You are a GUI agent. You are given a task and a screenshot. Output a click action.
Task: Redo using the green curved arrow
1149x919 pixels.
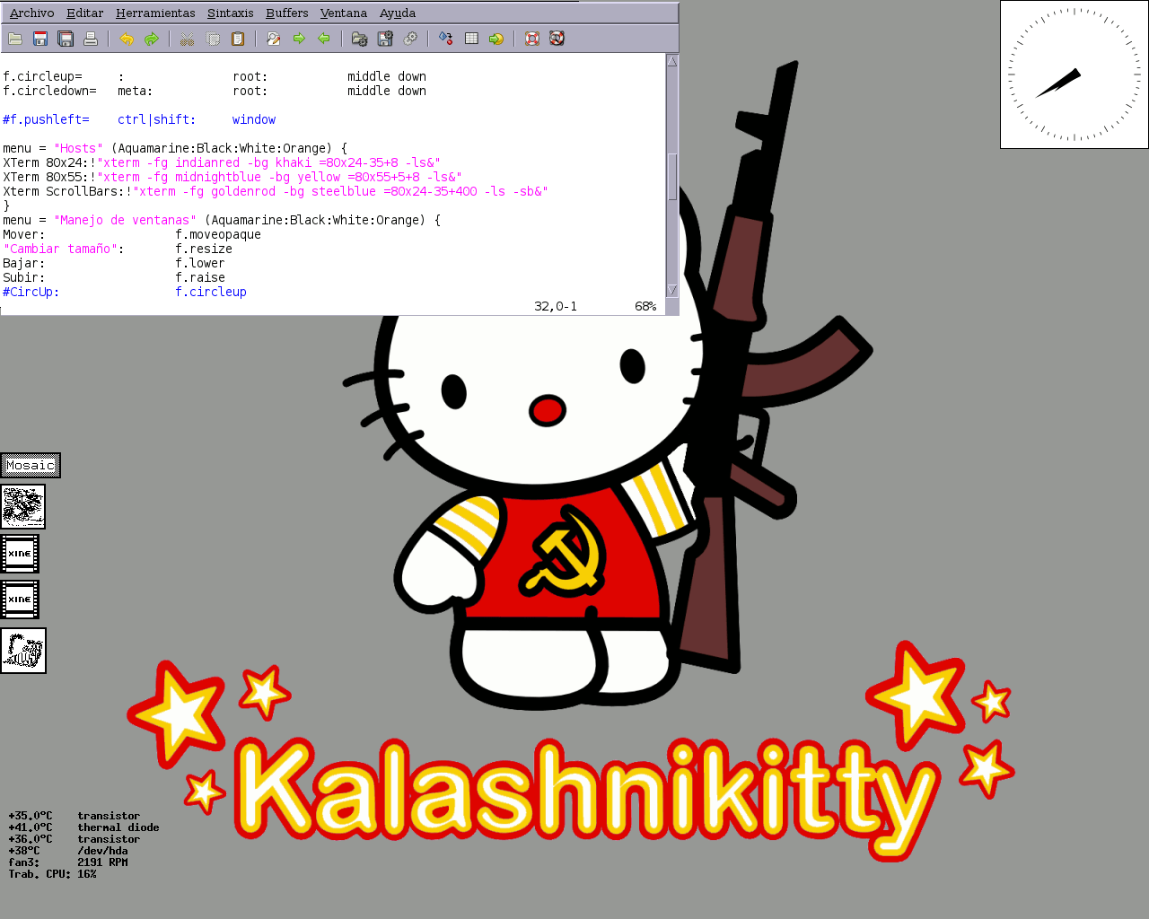point(152,39)
